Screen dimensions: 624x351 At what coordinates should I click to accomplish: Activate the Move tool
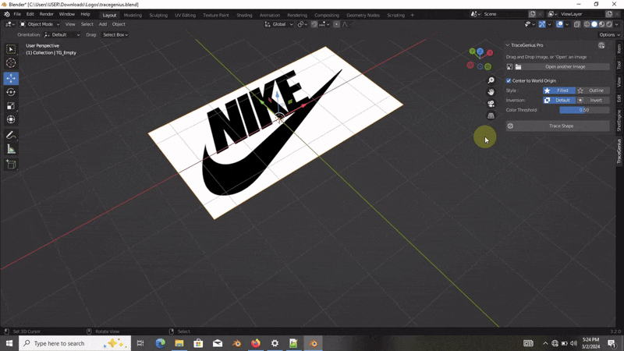click(11, 79)
